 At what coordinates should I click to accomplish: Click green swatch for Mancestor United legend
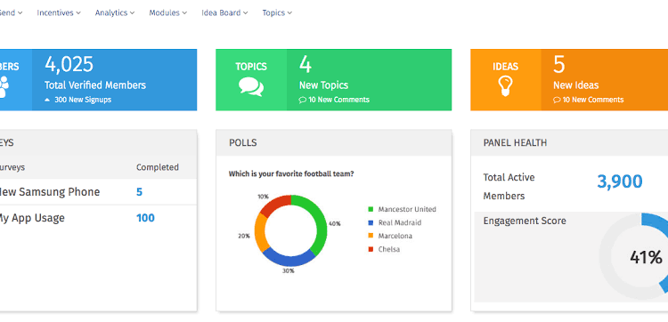pos(371,209)
